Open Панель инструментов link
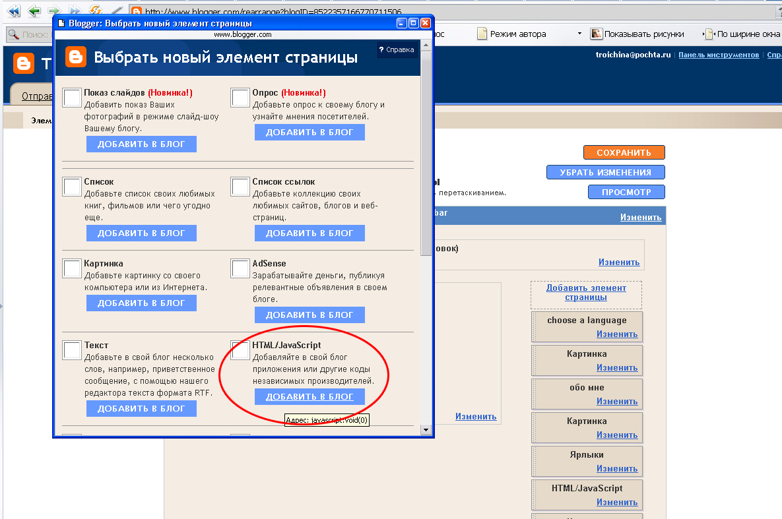 tap(719, 55)
